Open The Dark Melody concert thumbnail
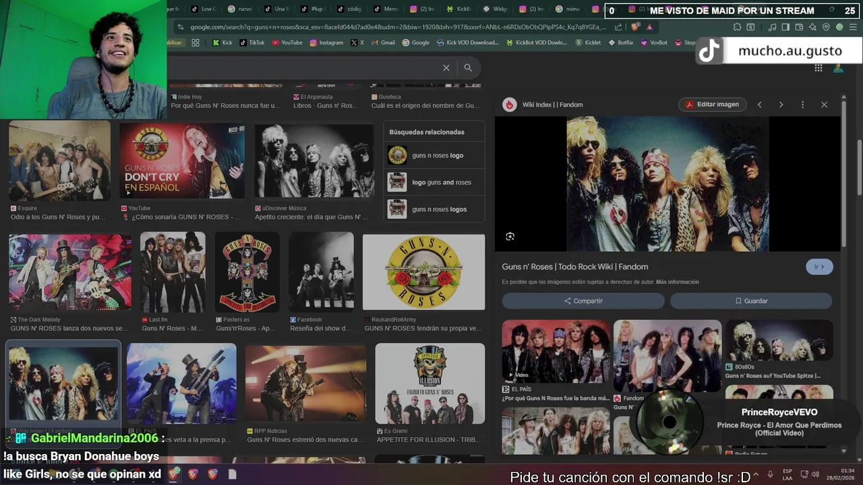 70,272
